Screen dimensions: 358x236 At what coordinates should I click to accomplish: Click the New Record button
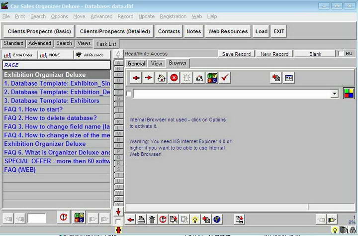274,54
